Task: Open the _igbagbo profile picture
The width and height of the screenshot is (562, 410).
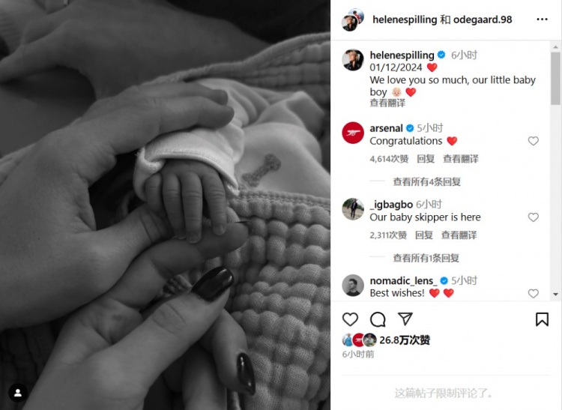Action: pyautogui.click(x=353, y=209)
